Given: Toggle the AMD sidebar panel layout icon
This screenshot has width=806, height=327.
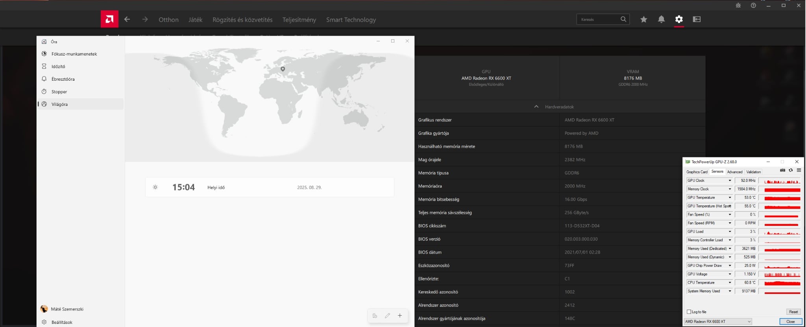Looking at the screenshot, I should point(697,19).
